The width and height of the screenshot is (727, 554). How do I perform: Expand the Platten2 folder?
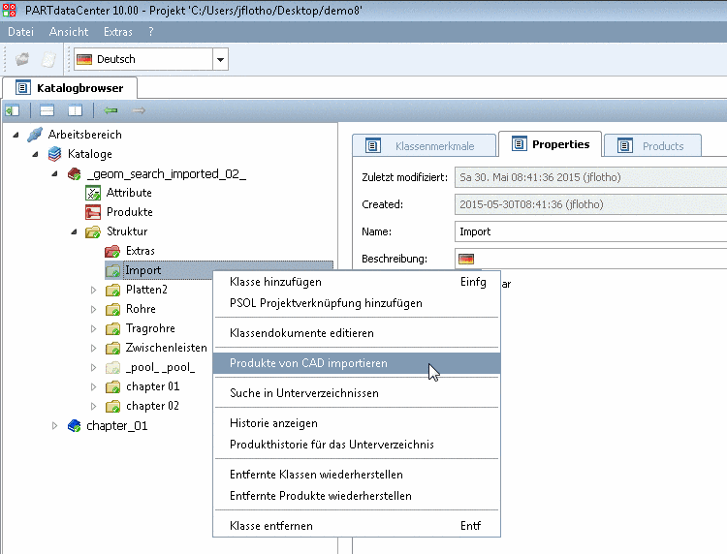94,290
